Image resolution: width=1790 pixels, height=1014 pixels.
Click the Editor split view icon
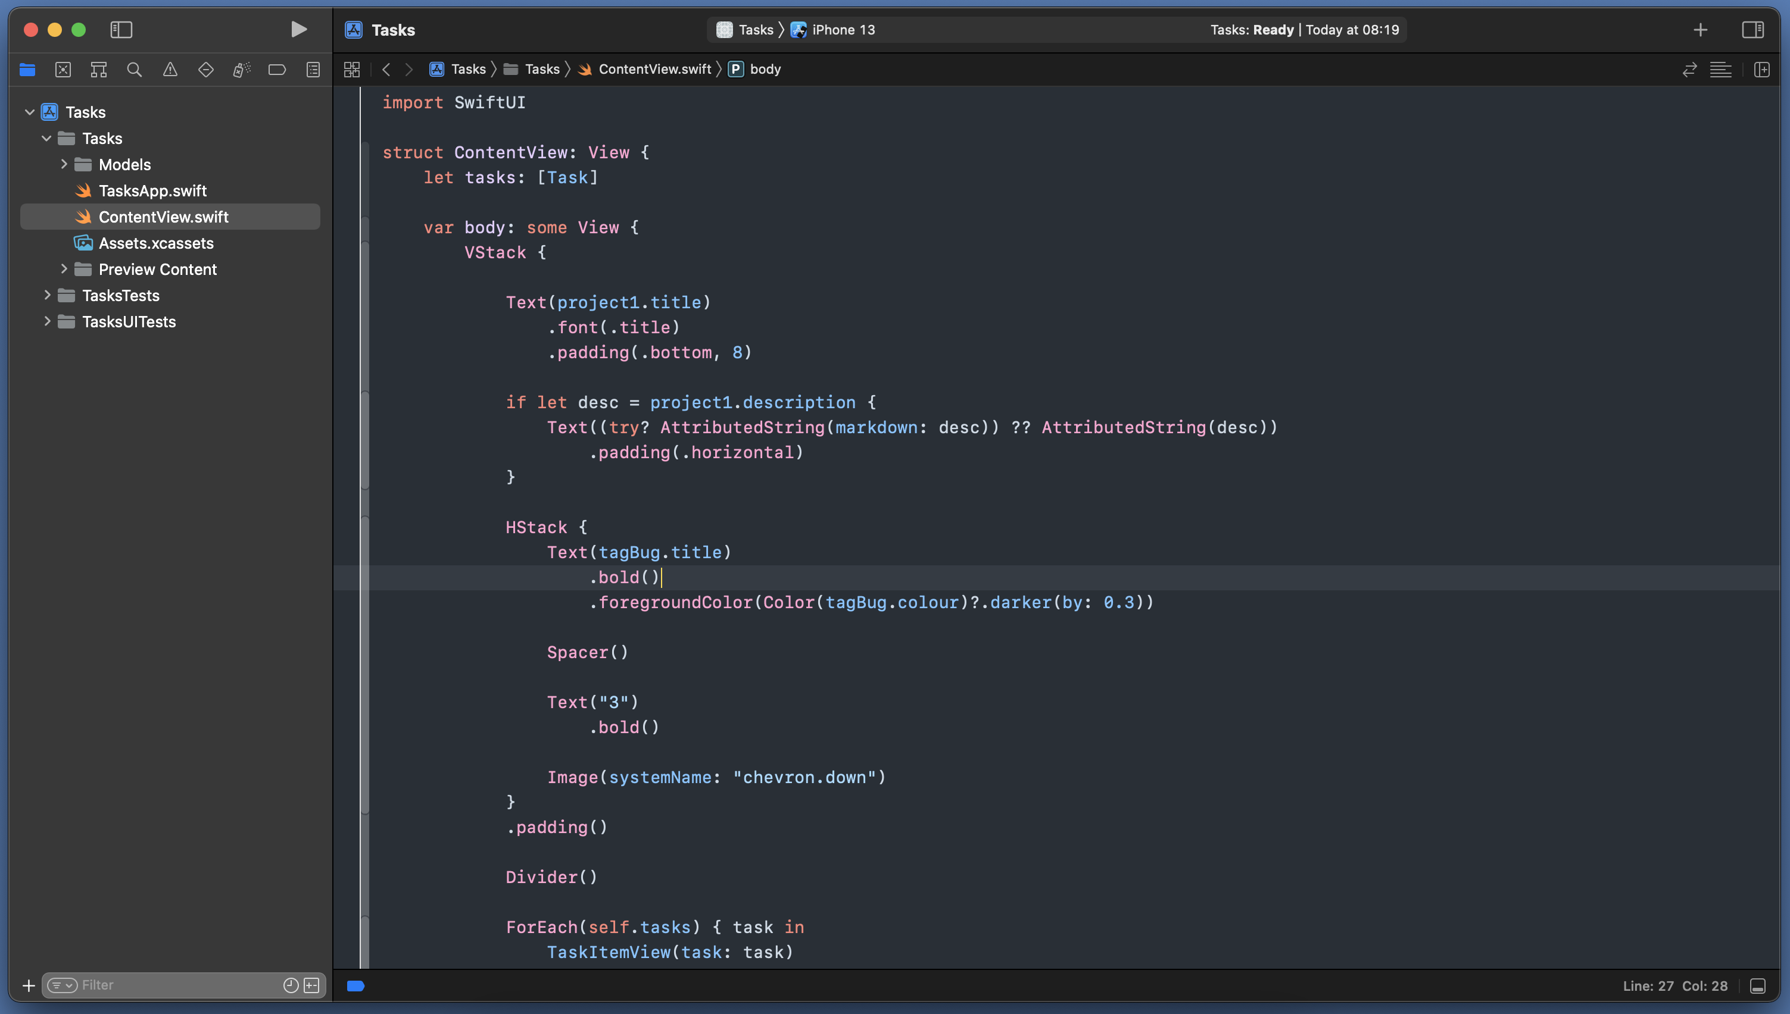pos(1763,69)
